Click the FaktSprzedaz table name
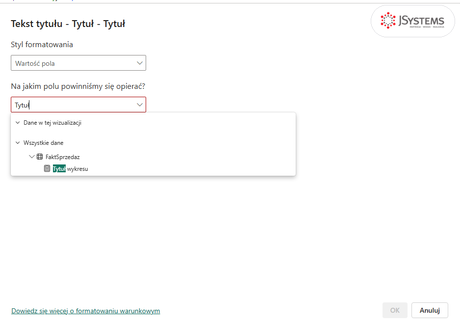This screenshot has height=324, width=460. point(62,157)
